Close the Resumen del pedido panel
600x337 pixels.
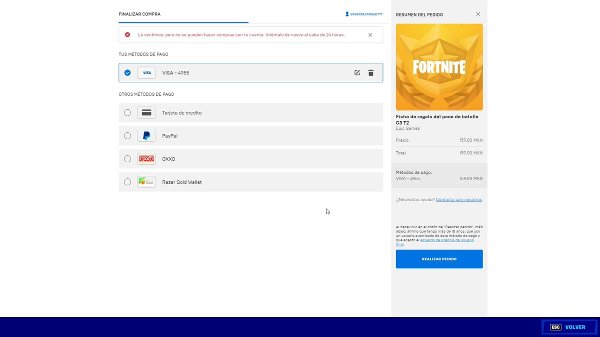coord(478,14)
